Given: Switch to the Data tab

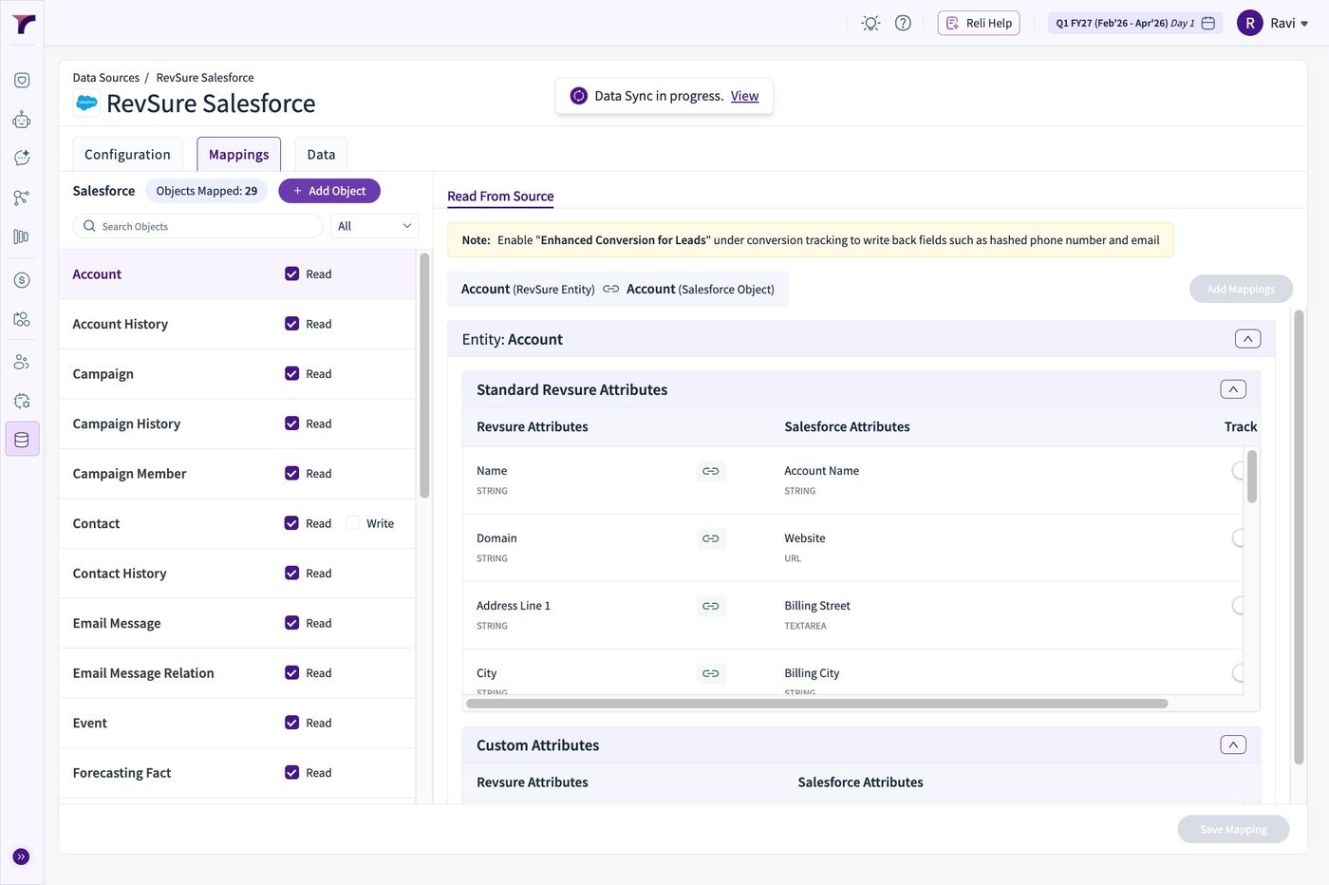Looking at the screenshot, I should click(321, 155).
